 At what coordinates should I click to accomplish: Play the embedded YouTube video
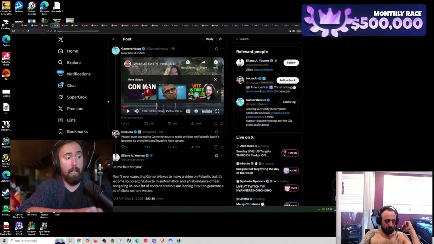tap(128, 111)
